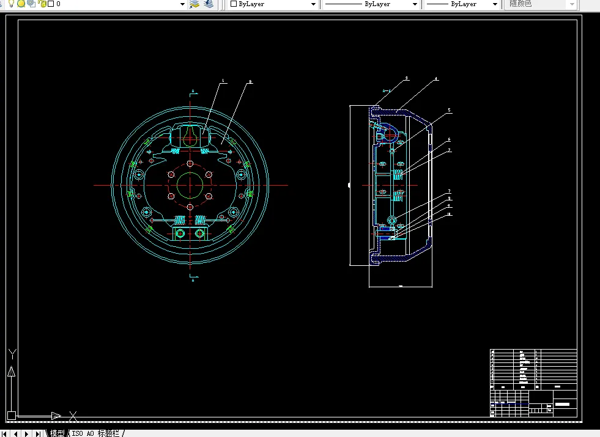Go to next layout tab arrow
Screen dimensions: 600x437
26,433
